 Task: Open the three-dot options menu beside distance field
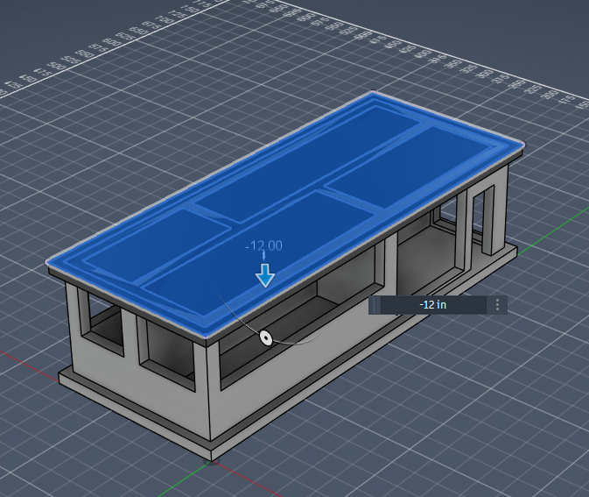(x=497, y=305)
